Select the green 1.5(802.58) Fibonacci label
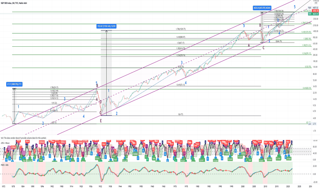The height and width of the screenshot is (189, 320). point(307,38)
